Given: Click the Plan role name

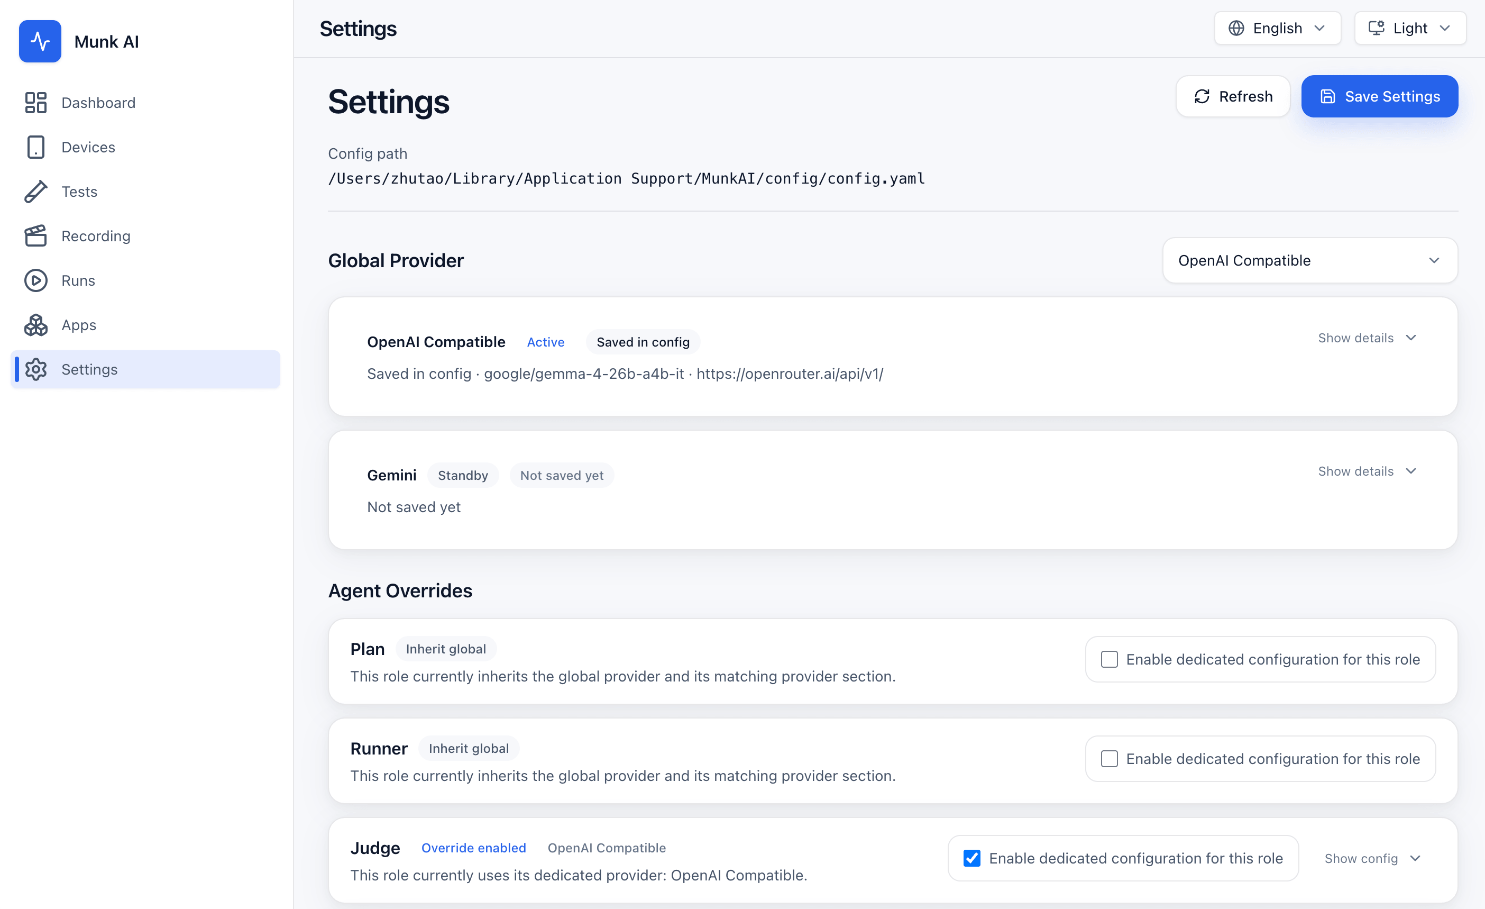Looking at the screenshot, I should point(367,649).
